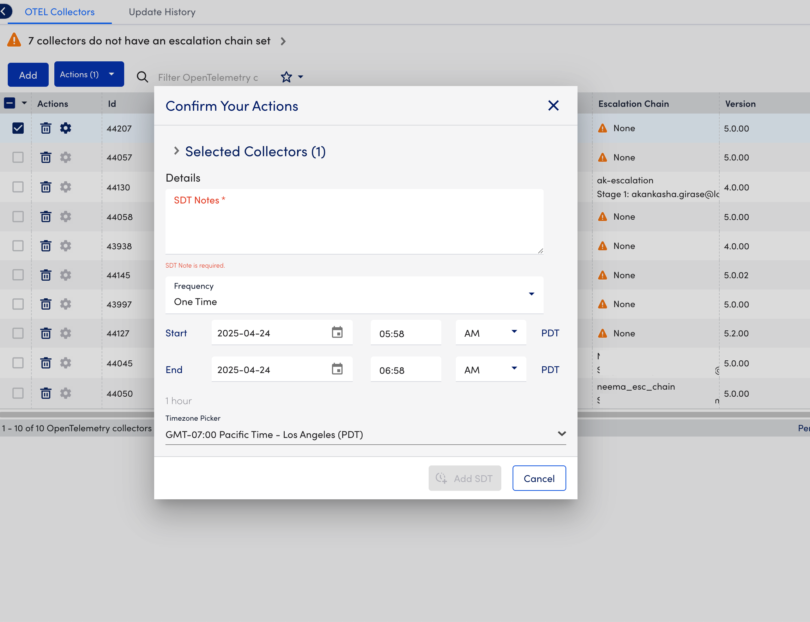Screen dimensions: 810x622
Task: Click the Start time 05:58 field
Action: (x=406, y=333)
